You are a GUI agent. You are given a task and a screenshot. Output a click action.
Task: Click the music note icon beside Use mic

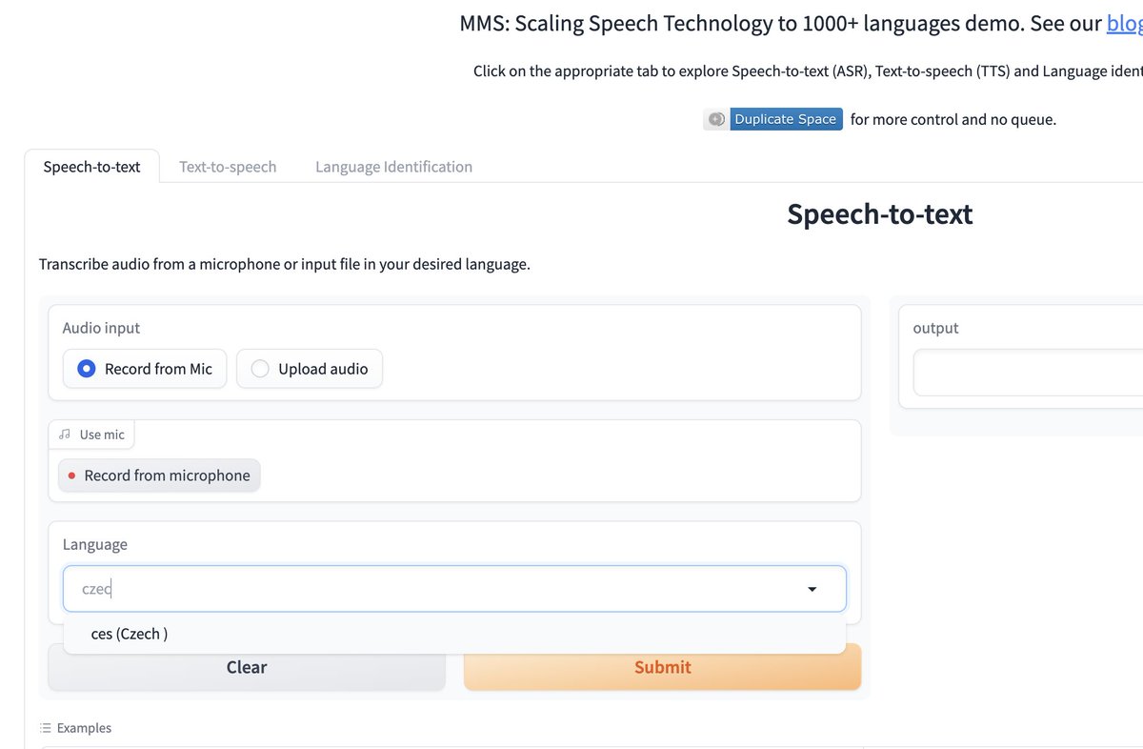tap(65, 435)
